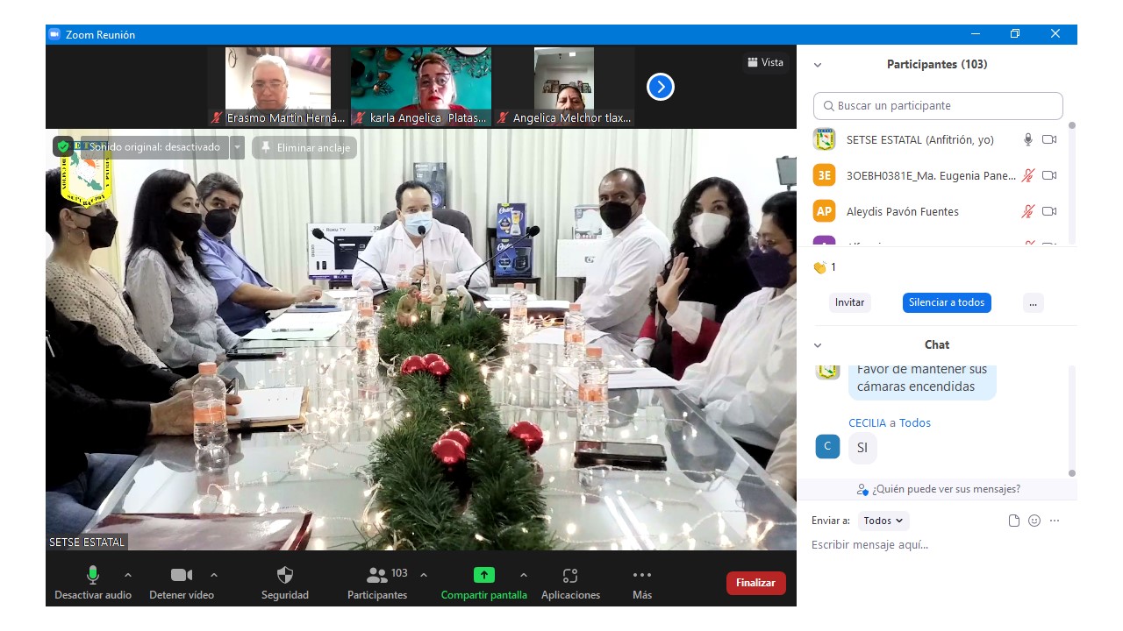Click C avatar beside SI message
The image size is (1123, 631).
coord(827,447)
